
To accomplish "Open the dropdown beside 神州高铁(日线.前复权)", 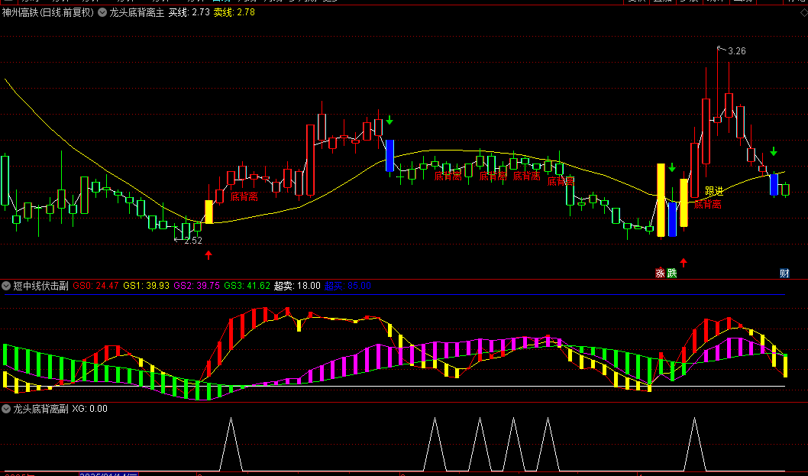I will click(x=102, y=12).
